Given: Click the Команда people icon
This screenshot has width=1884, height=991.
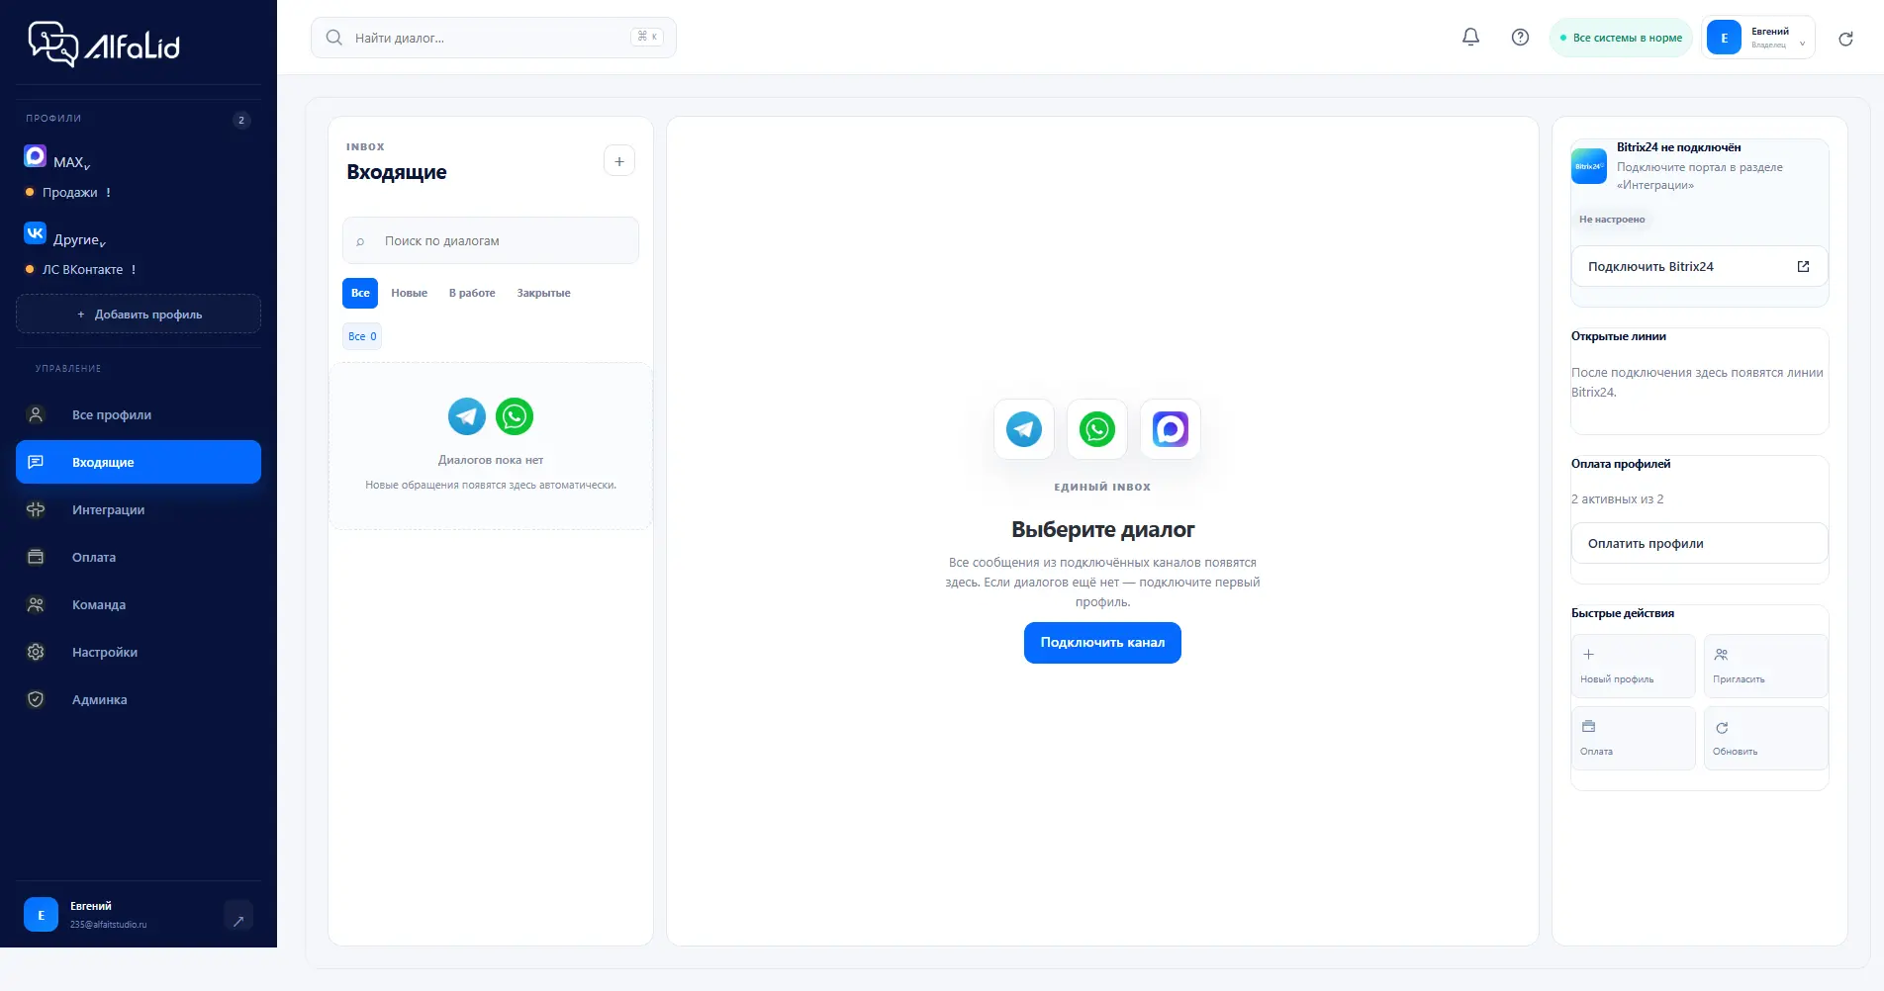Looking at the screenshot, I should tap(36, 604).
